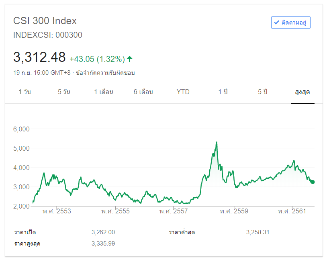Screen dimensions: 329x262
Task: Select the สูงสุด max range tab
Action: pyautogui.click(x=302, y=92)
